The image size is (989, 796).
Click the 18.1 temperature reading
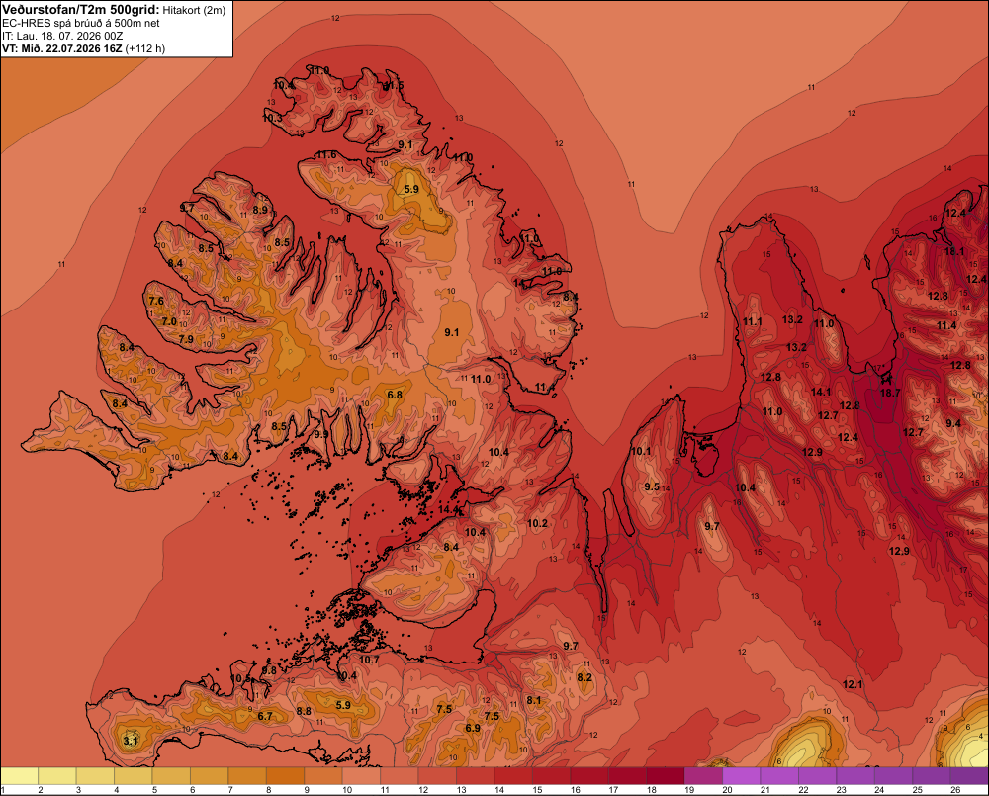point(954,252)
